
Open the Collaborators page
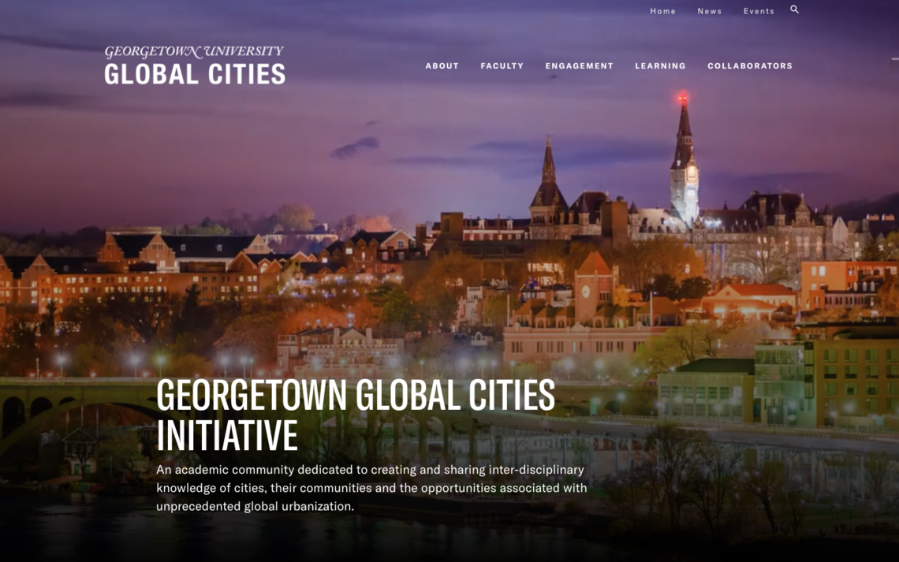751,65
